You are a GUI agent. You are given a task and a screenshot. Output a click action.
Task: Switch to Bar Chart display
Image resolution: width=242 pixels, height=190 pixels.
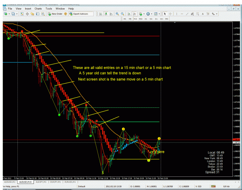point(100,14)
